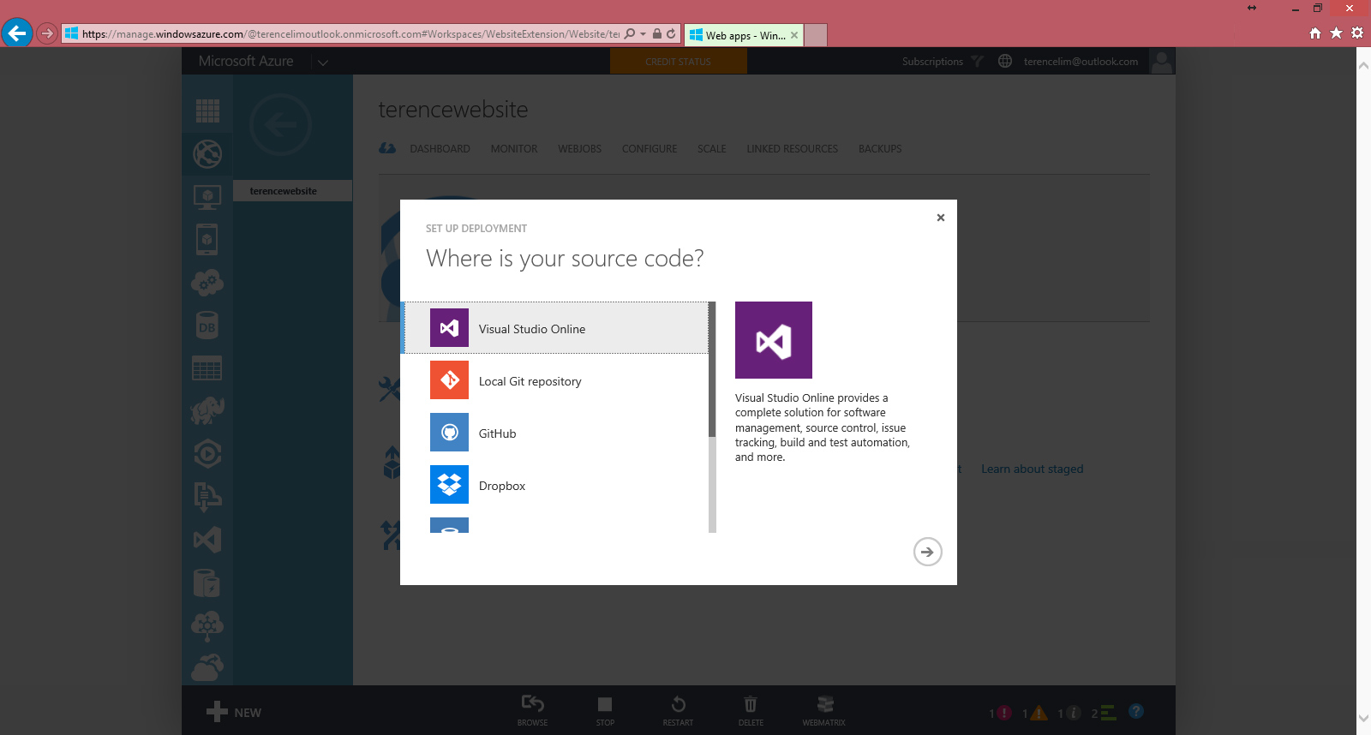Screen dimensions: 1371x735
Task: Open Service Bus icon in sidebar
Action: pos(207,497)
